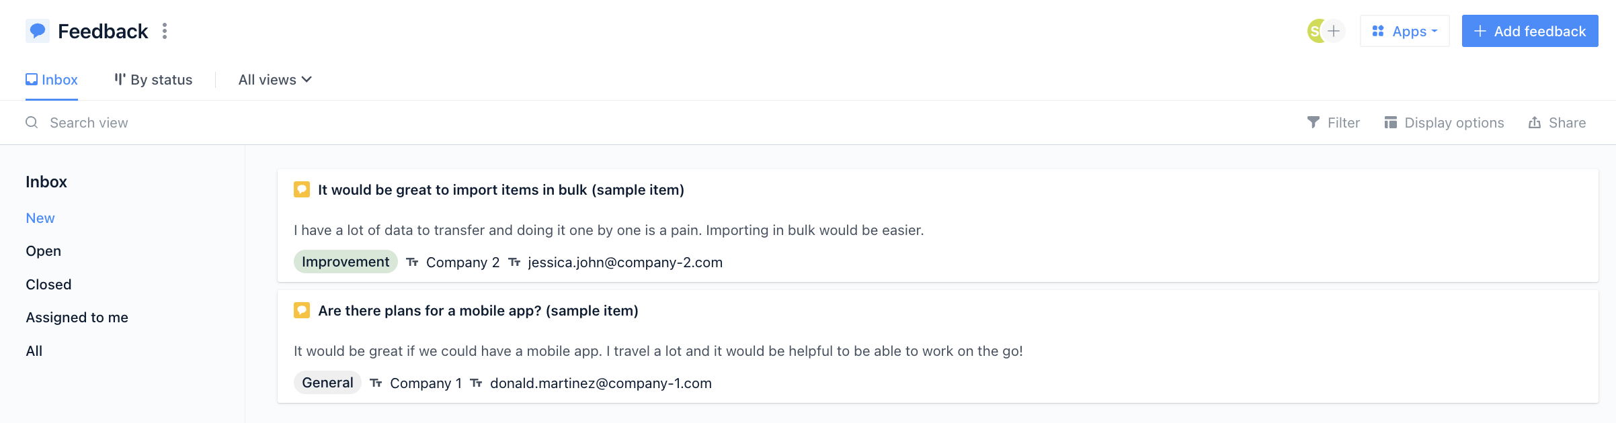This screenshot has width=1616, height=423.
Task: Click the Add feedback button
Action: point(1530,31)
